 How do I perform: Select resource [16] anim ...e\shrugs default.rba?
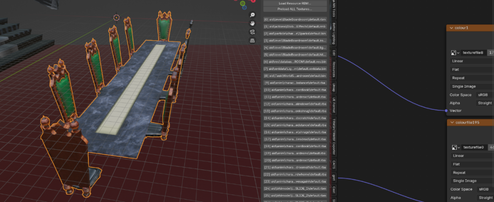295,132
